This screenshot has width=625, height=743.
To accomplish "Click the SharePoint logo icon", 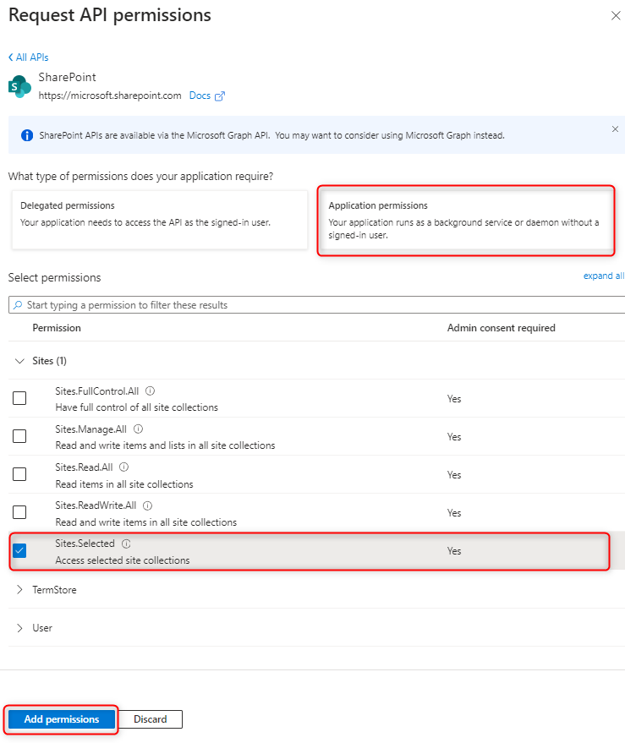I will click(x=20, y=86).
